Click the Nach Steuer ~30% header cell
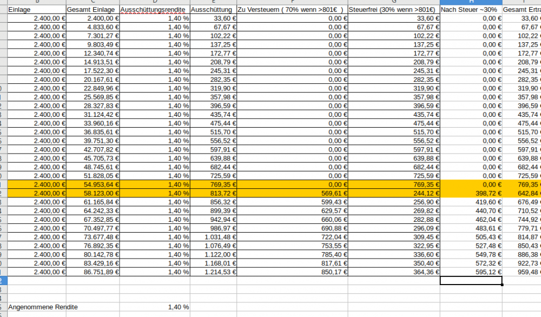 [471, 10]
